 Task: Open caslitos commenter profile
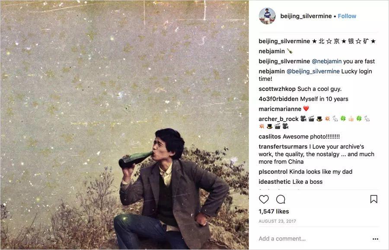tap(270, 137)
